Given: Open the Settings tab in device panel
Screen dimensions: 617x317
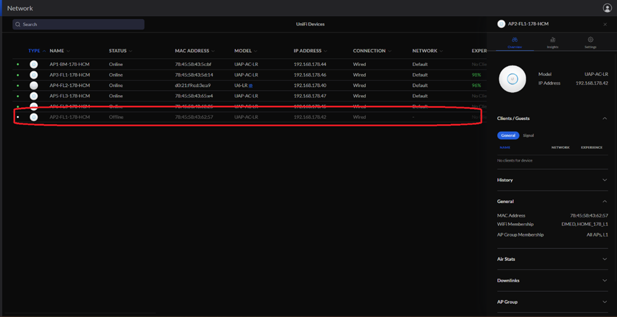Looking at the screenshot, I should pyautogui.click(x=590, y=42).
